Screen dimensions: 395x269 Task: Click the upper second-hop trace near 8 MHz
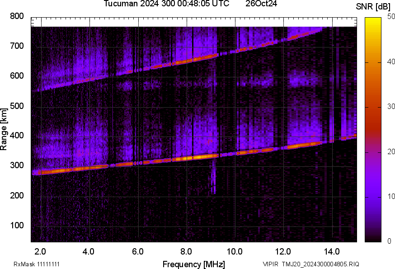pyautogui.click(x=187, y=61)
